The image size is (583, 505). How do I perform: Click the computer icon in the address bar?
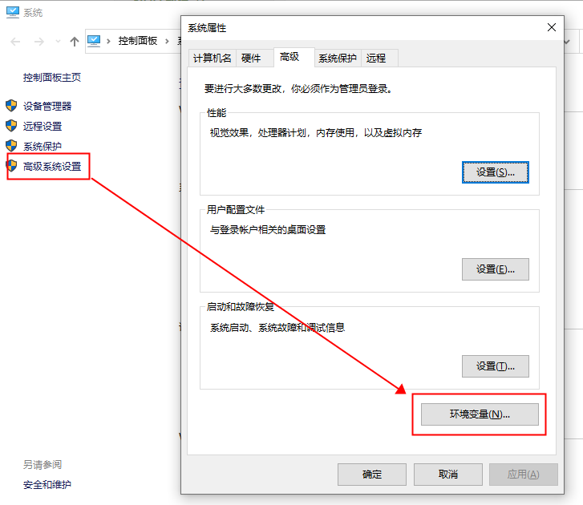coord(94,41)
